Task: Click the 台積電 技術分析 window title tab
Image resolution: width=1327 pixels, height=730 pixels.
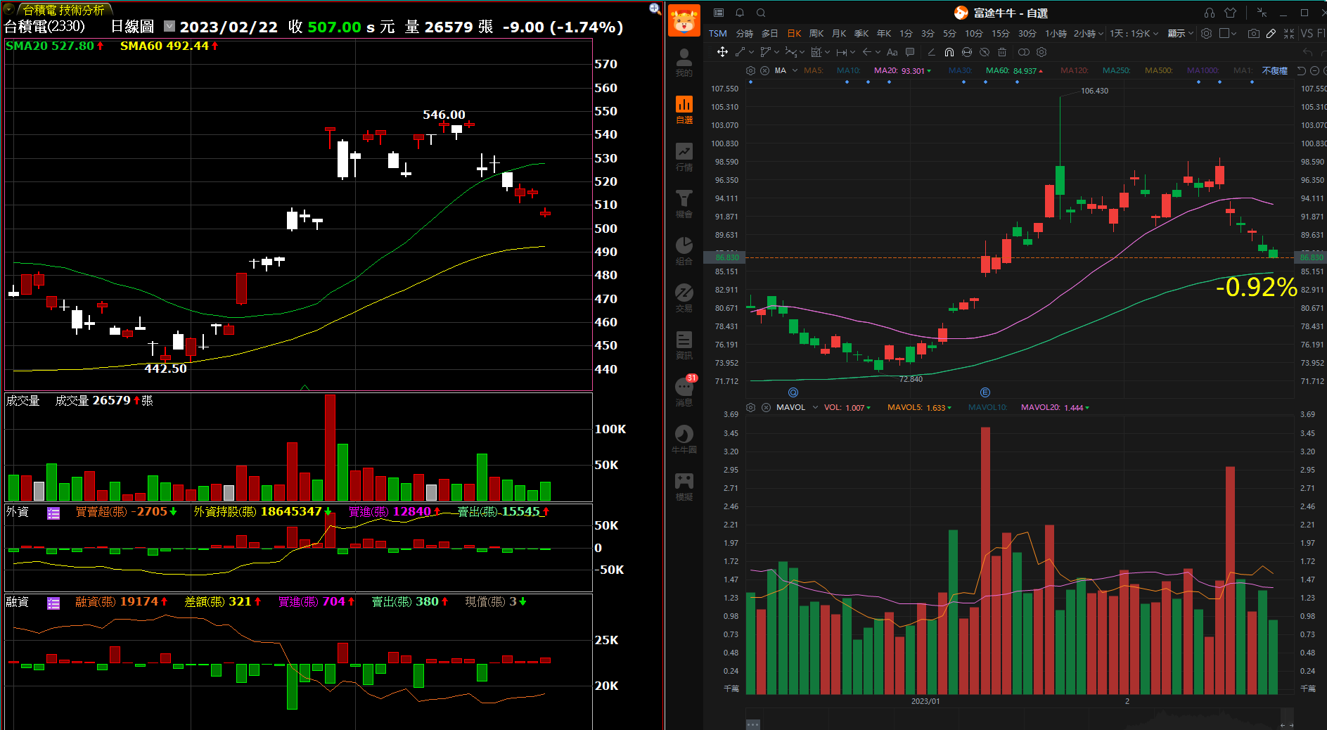Action: [x=63, y=10]
